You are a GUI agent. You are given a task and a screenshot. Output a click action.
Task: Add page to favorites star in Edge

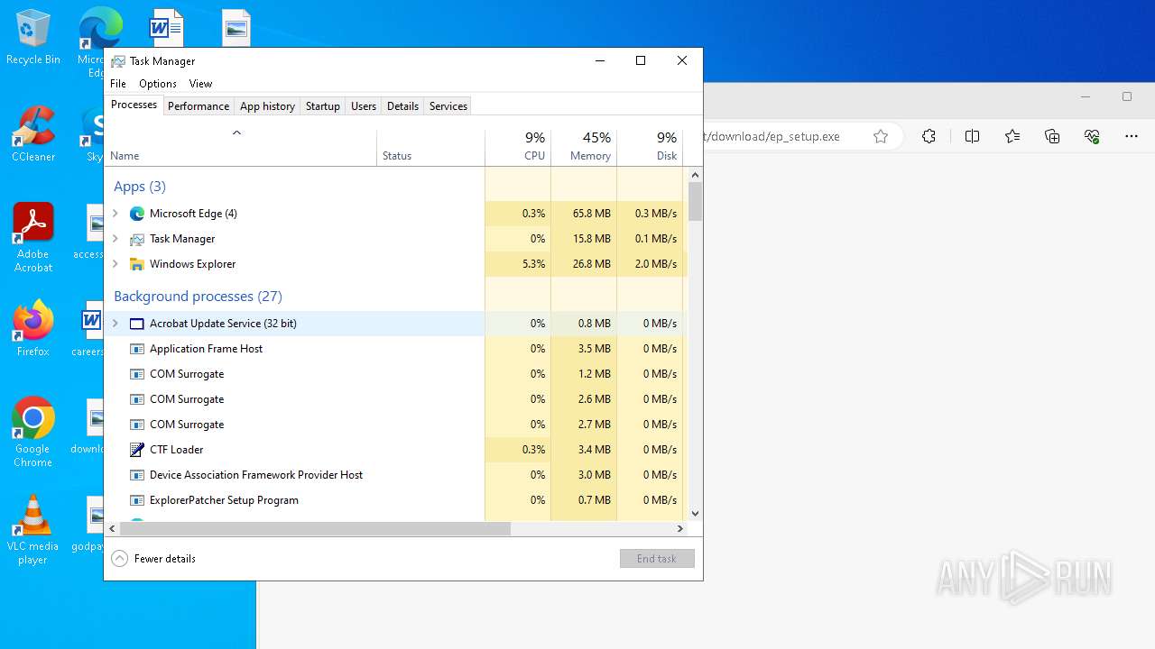pos(881,136)
